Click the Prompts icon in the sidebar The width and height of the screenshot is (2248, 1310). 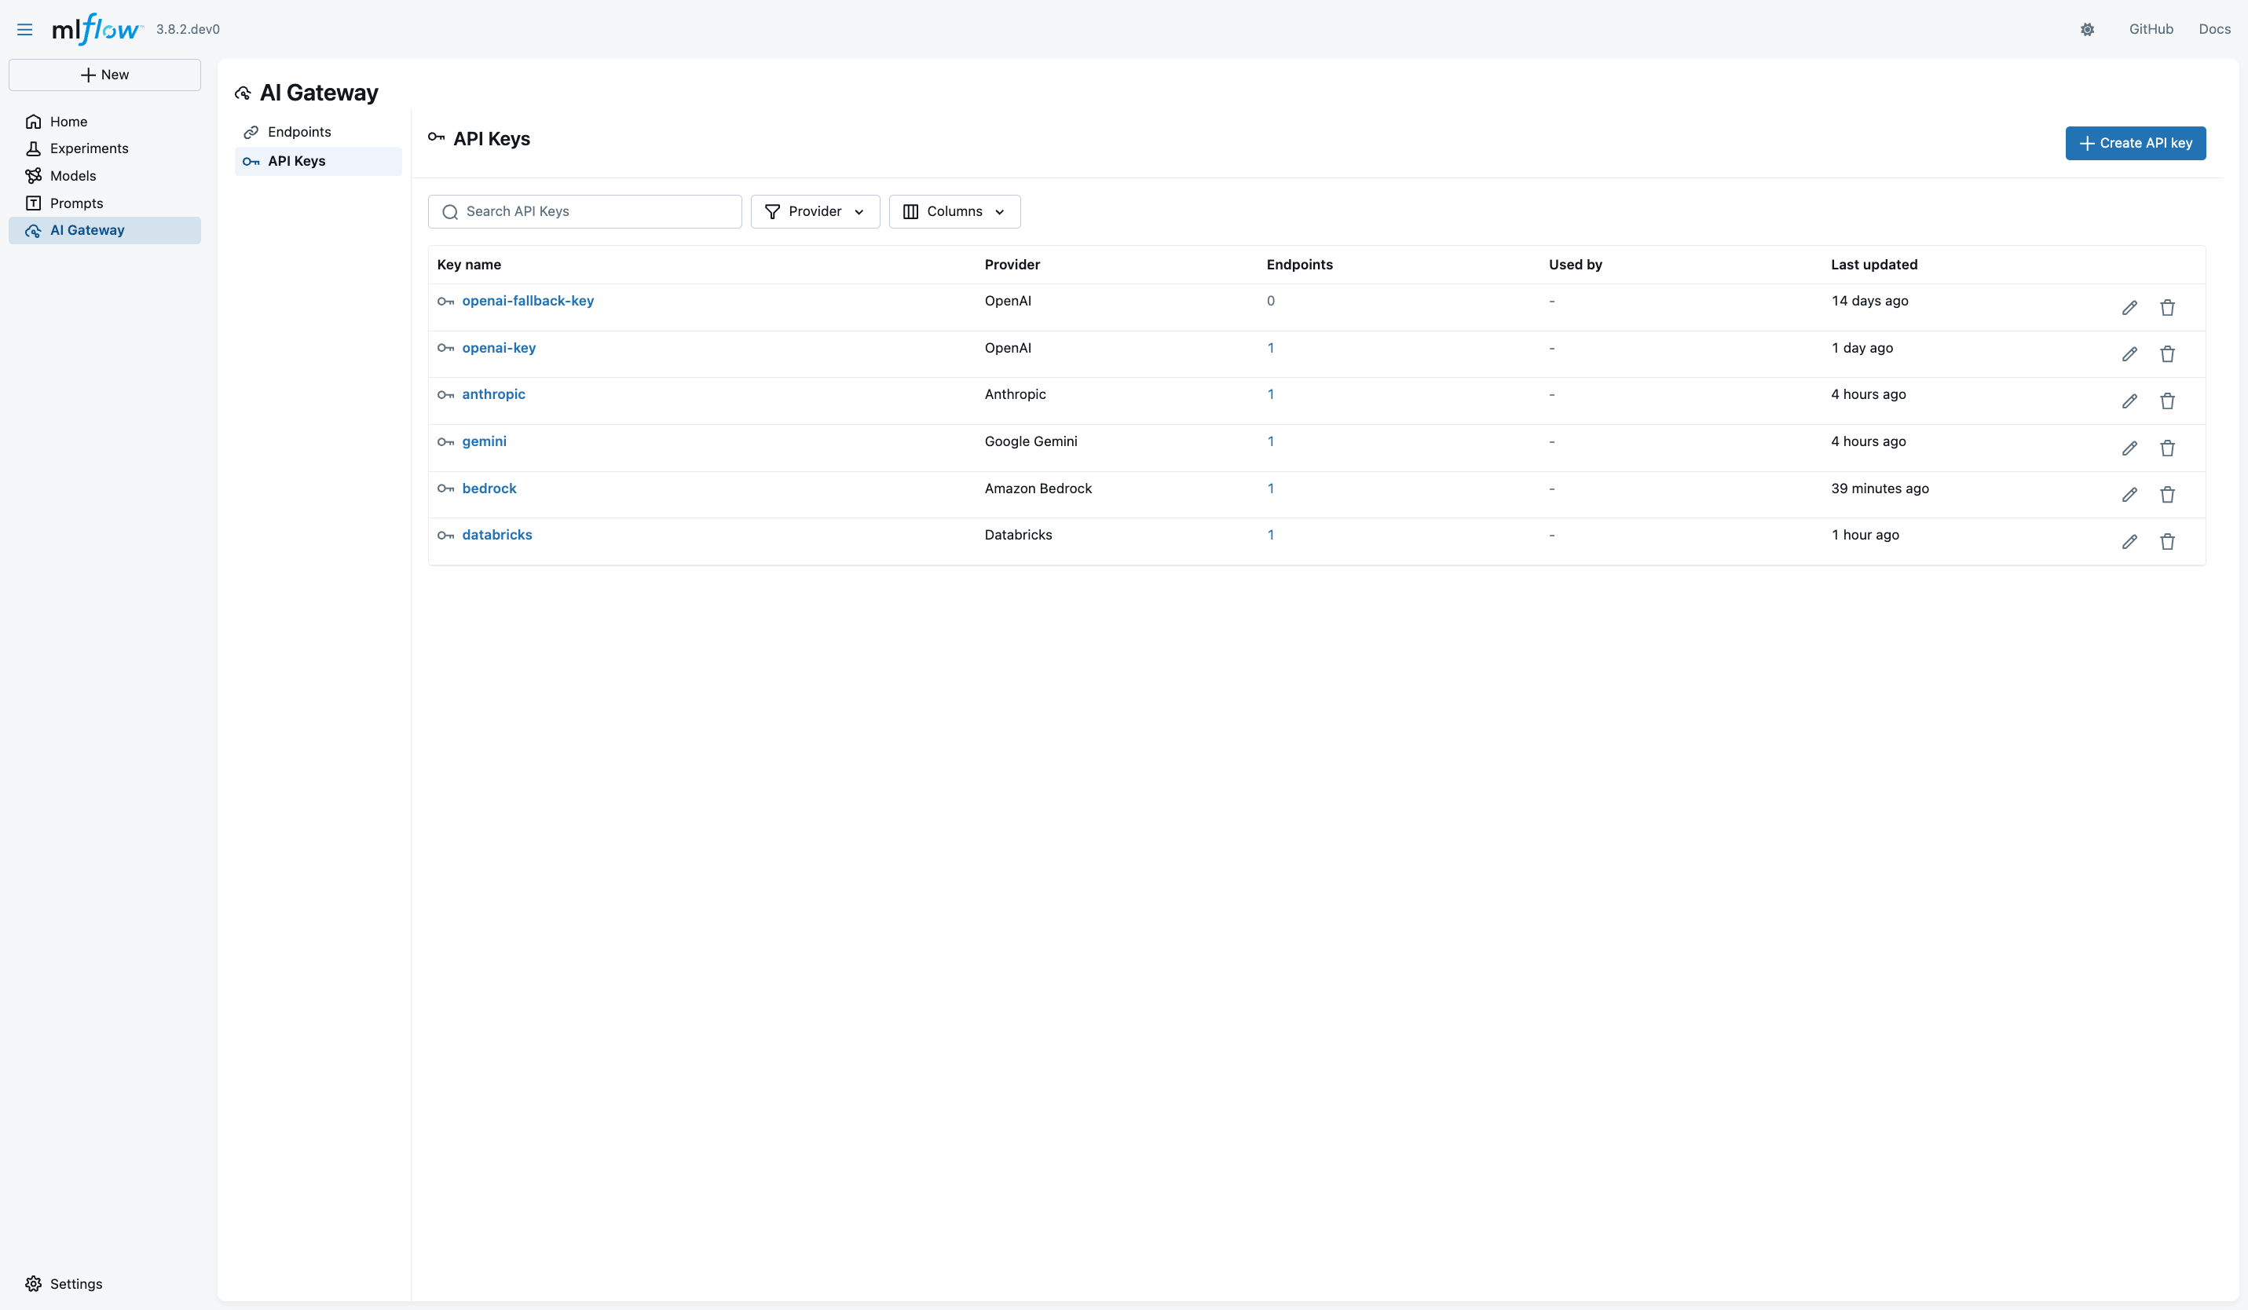click(x=34, y=203)
